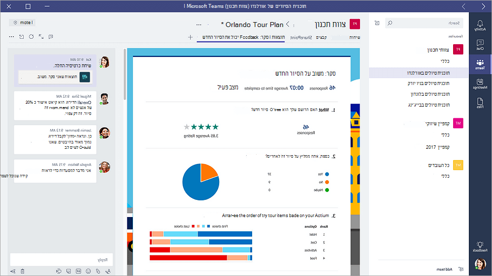This screenshot has width=492, height=276.
Task: Open Meetings from the sidebar
Action: point(480,83)
